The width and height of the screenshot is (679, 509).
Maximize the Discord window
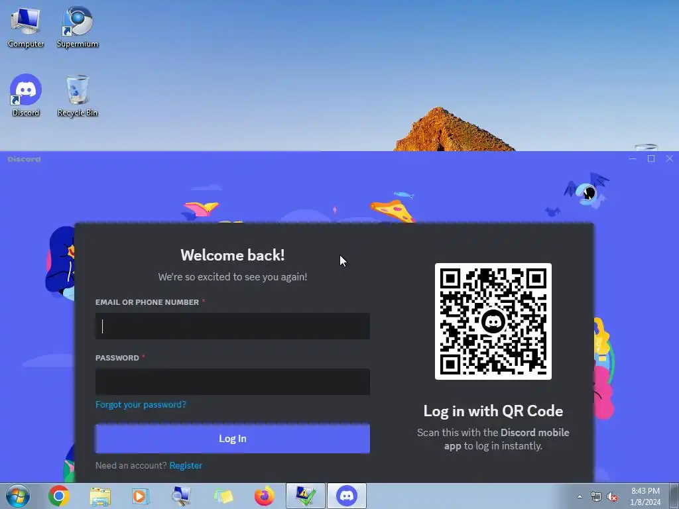pyautogui.click(x=651, y=159)
